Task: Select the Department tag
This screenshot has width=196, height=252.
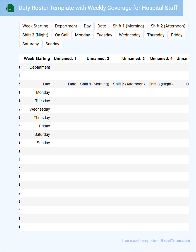Action: (x=66, y=26)
